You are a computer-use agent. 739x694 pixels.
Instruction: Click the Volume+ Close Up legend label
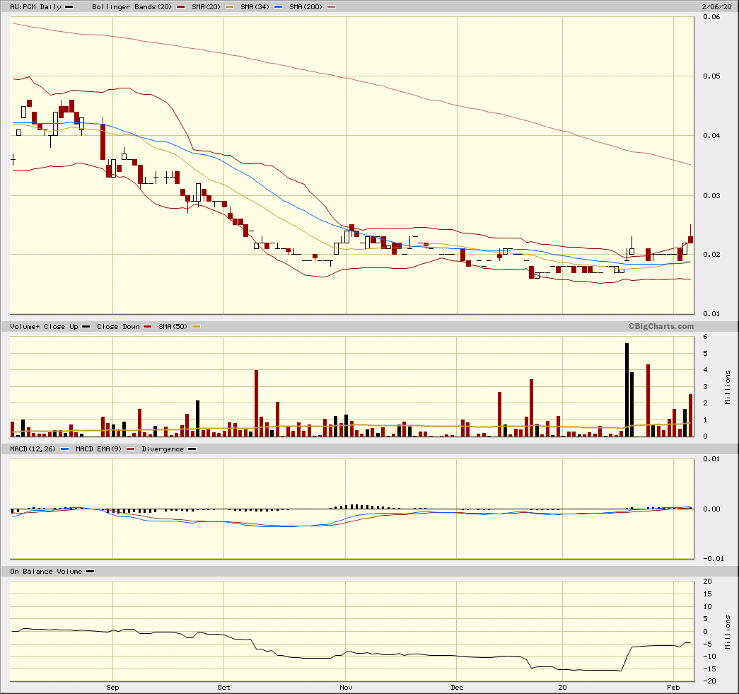(45, 327)
